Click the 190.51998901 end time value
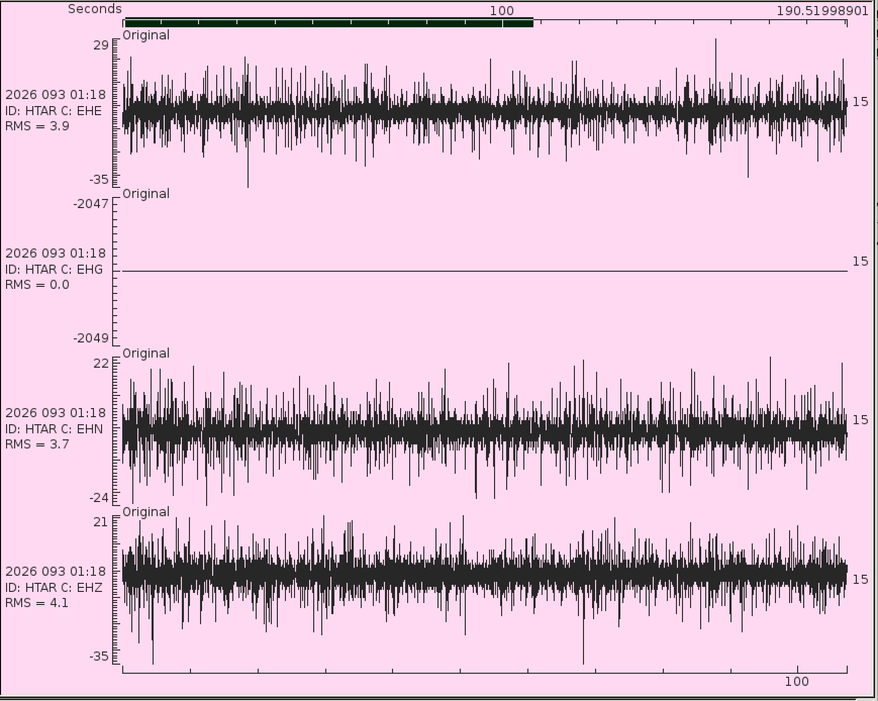 pos(822,11)
